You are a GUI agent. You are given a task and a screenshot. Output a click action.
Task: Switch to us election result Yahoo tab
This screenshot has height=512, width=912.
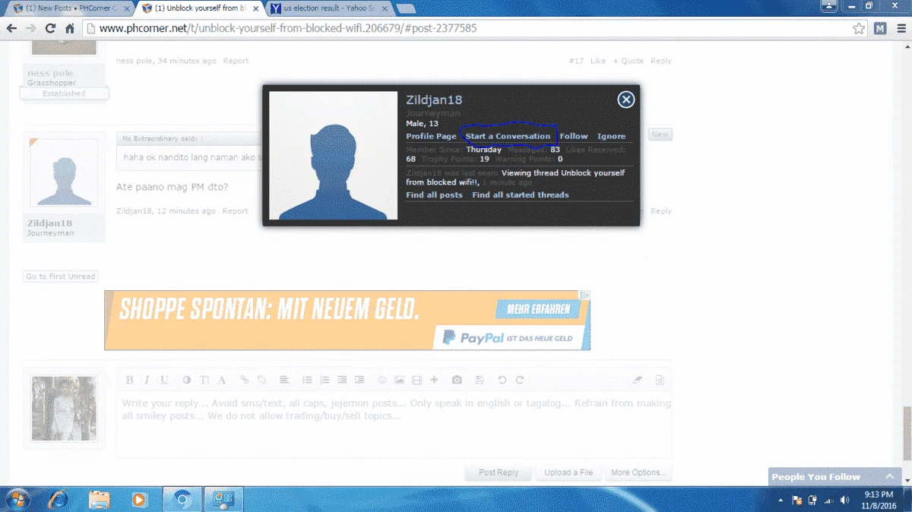[x=328, y=8]
